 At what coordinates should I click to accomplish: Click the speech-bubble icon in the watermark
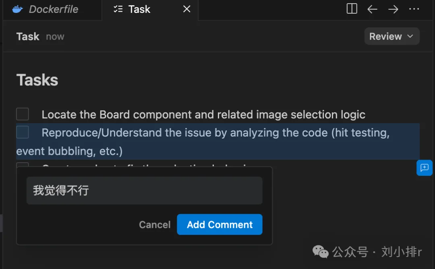(x=319, y=252)
